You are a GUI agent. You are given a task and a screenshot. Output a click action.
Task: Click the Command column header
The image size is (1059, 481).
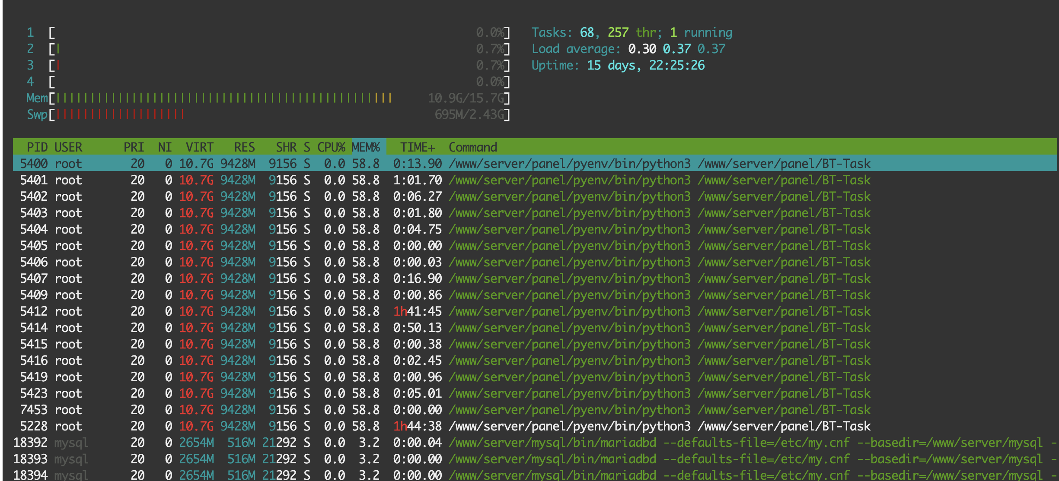472,147
